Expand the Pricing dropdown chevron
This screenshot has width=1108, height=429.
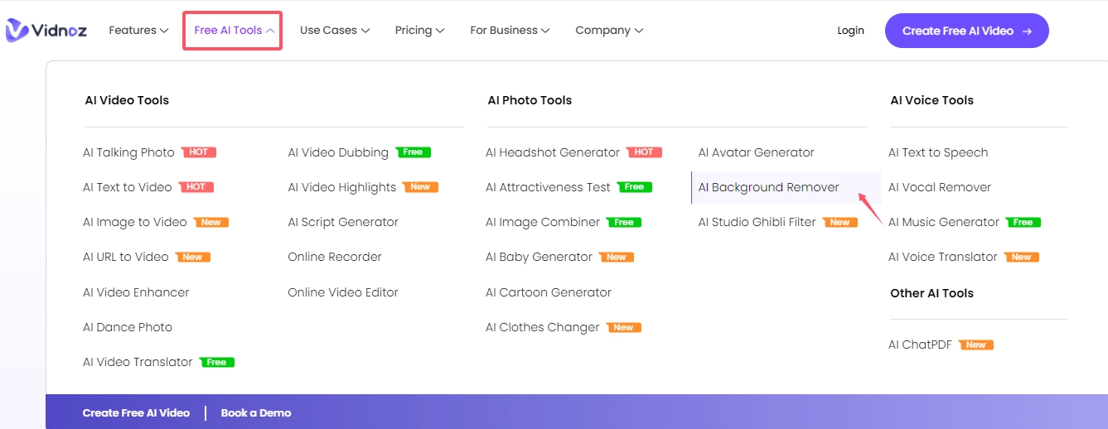(440, 31)
